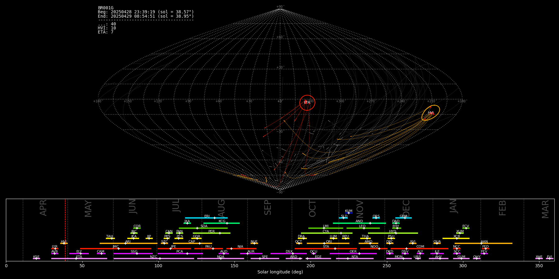The height and width of the screenshot is (279, 559).
Task: Click the TAH shower label in the timeline
Action: click(x=110, y=237)
